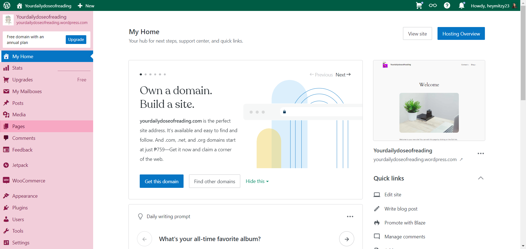Click the Settings sliders icon
526x249 pixels.
point(6,243)
